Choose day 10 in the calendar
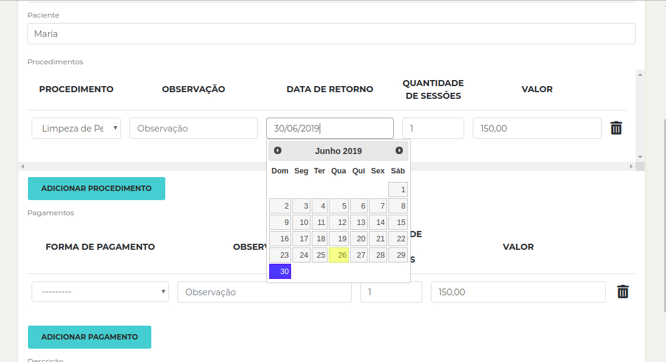The height and width of the screenshot is (362, 666). (x=301, y=222)
